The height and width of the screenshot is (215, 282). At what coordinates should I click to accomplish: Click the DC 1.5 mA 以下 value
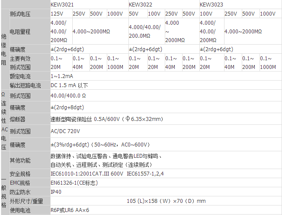[69, 85]
